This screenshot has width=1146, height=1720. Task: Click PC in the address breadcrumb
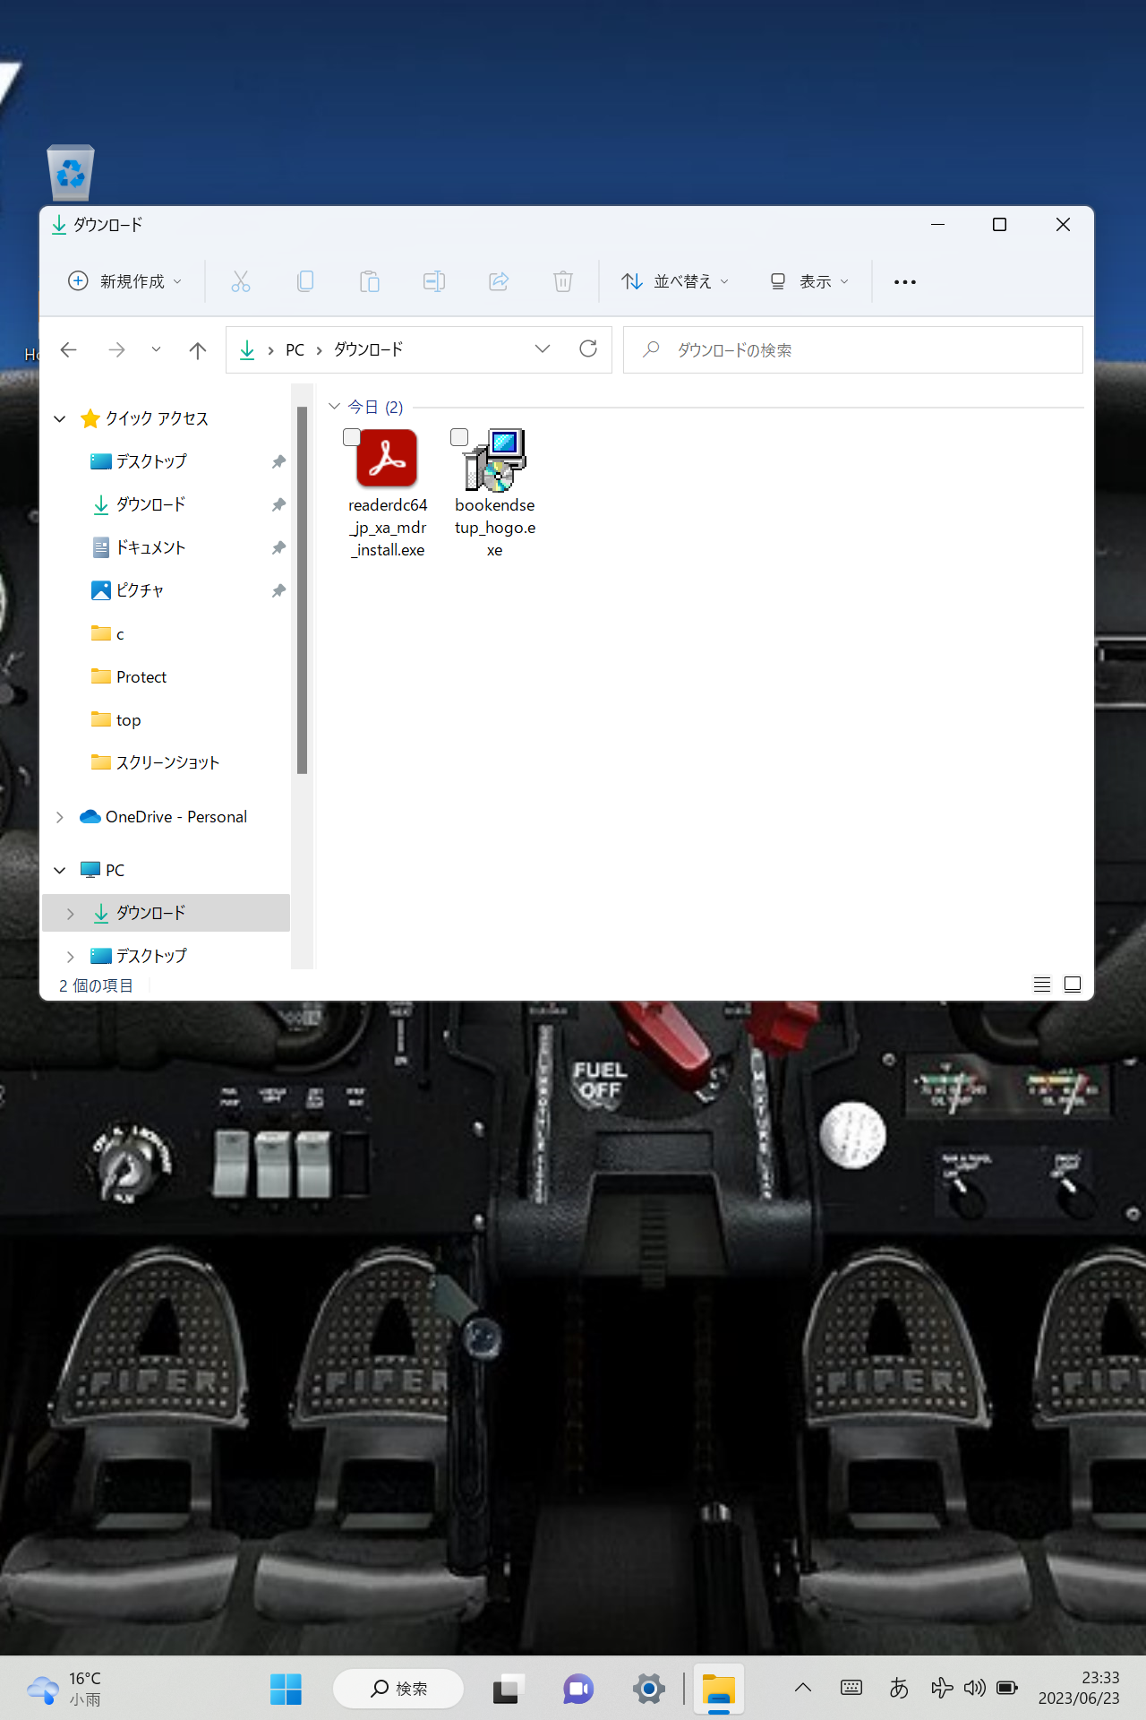tap(295, 349)
